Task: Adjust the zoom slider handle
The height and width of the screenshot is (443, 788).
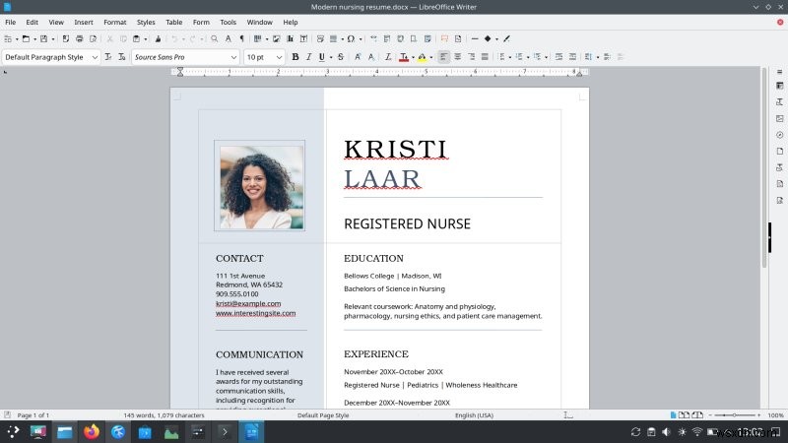Action: [734, 415]
